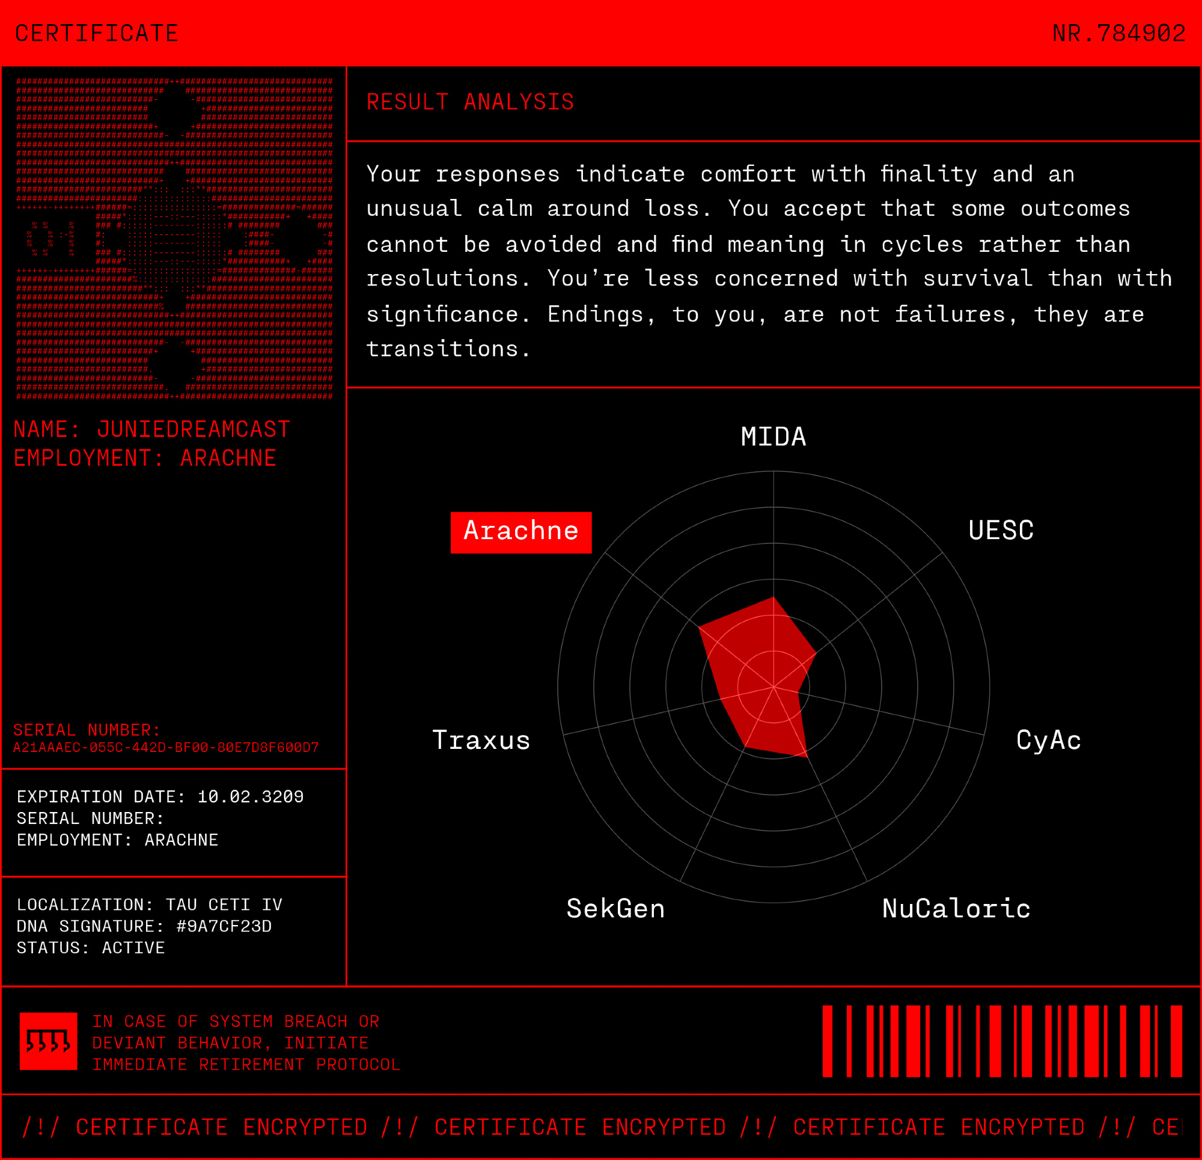The height and width of the screenshot is (1160, 1202).
Task: Click the DNA SIGNATURE value
Action: (x=224, y=926)
